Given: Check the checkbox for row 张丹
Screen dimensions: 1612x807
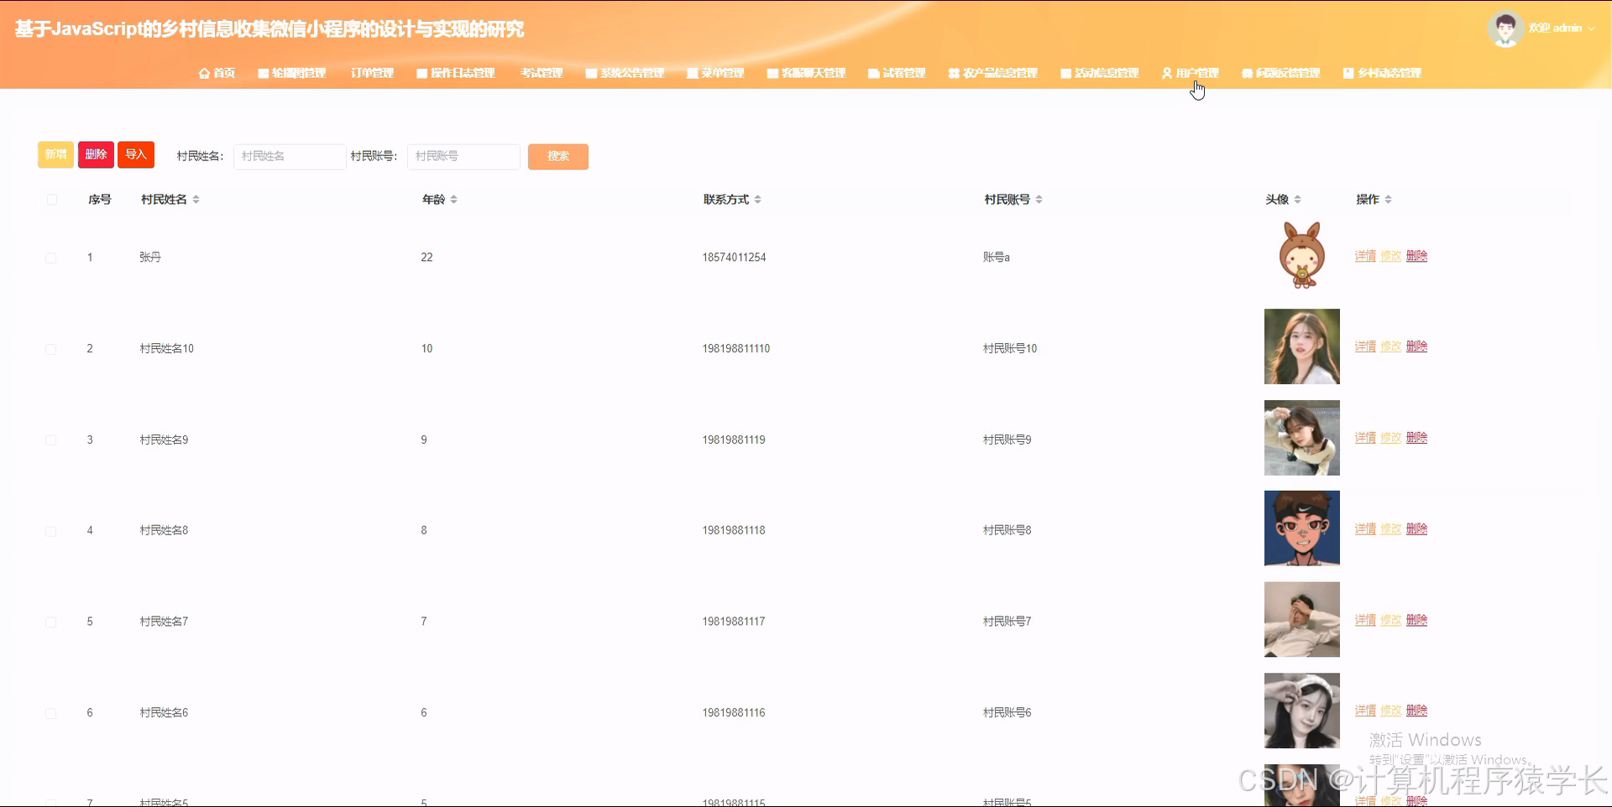Looking at the screenshot, I should 51,258.
